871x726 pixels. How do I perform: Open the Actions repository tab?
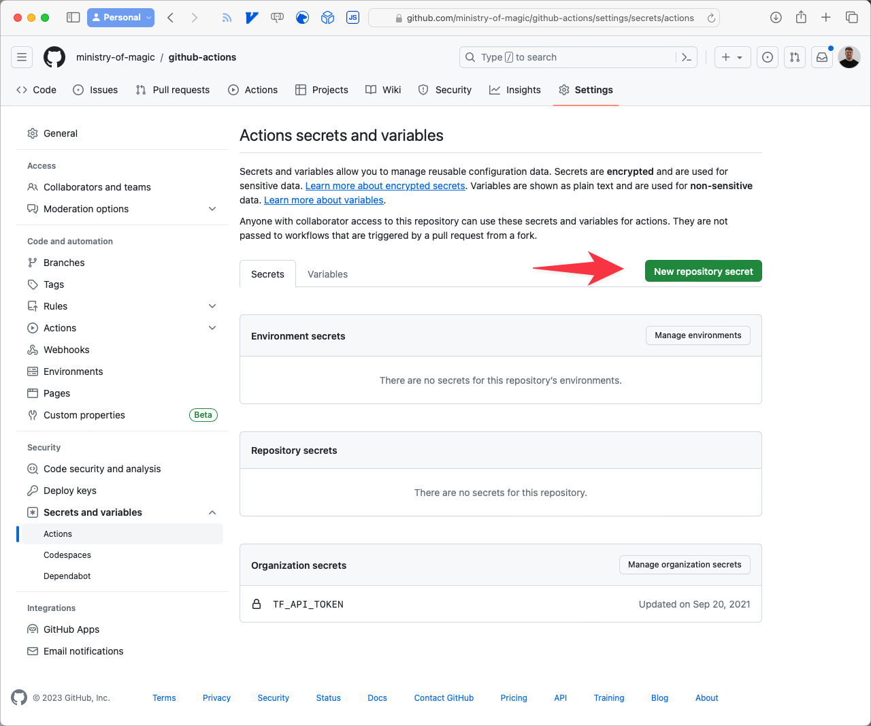(x=253, y=90)
